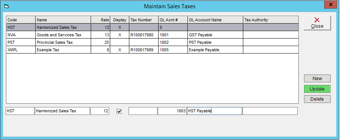340x140 pixels.
Task: Click tax number R100817989
Action: (x=144, y=50)
